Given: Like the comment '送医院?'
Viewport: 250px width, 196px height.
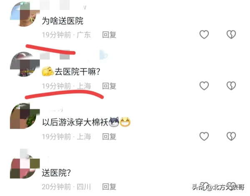Looking at the screenshot, I should [x=204, y=186].
